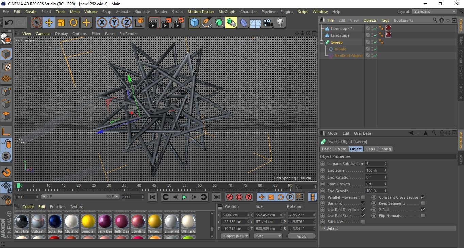
Task: Open the Layout dropdown
Action: pos(434,11)
